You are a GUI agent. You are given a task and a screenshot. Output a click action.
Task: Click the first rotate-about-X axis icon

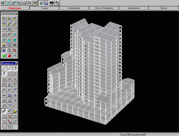(4, 18)
